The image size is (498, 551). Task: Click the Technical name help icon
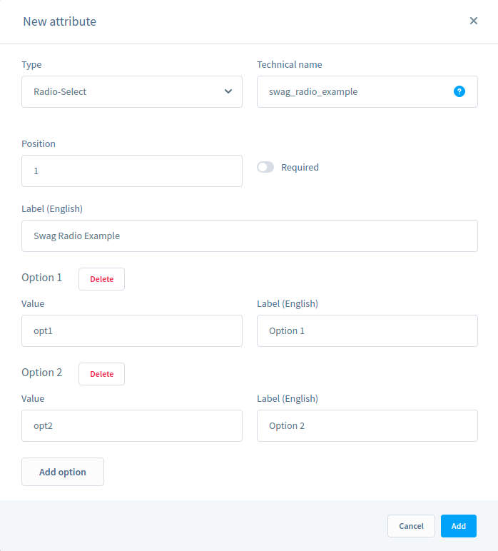click(459, 91)
